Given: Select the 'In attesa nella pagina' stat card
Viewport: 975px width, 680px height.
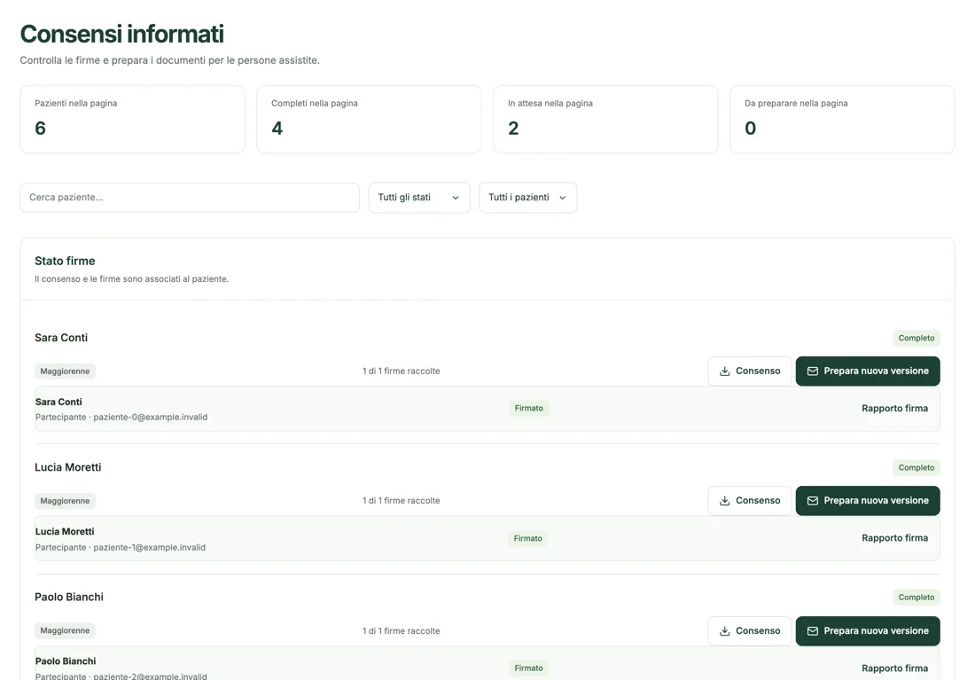Looking at the screenshot, I should pyautogui.click(x=605, y=120).
